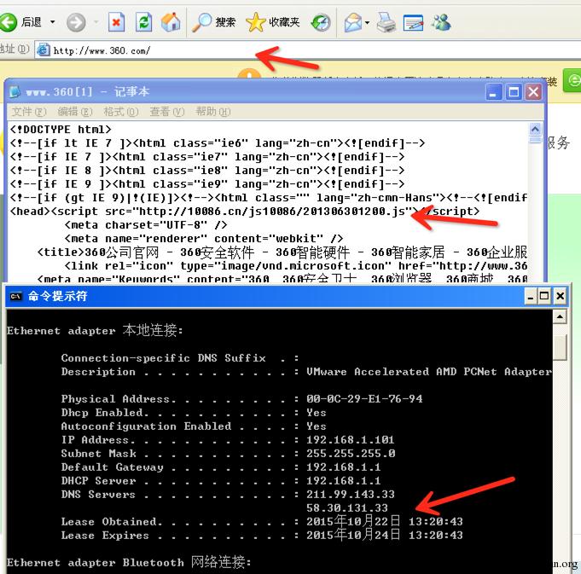The width and height of the screenshot is (581, 574).
Task: Click the Notepad title bar app icon
Action: tap(15, 91)
